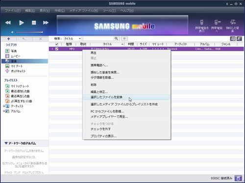This screenshot has height=183, width=245.
Task: Sort by アルバム column header
Action: click(205, 44)
